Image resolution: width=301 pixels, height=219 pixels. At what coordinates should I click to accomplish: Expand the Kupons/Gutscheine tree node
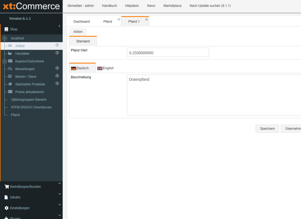coord(4,61)
